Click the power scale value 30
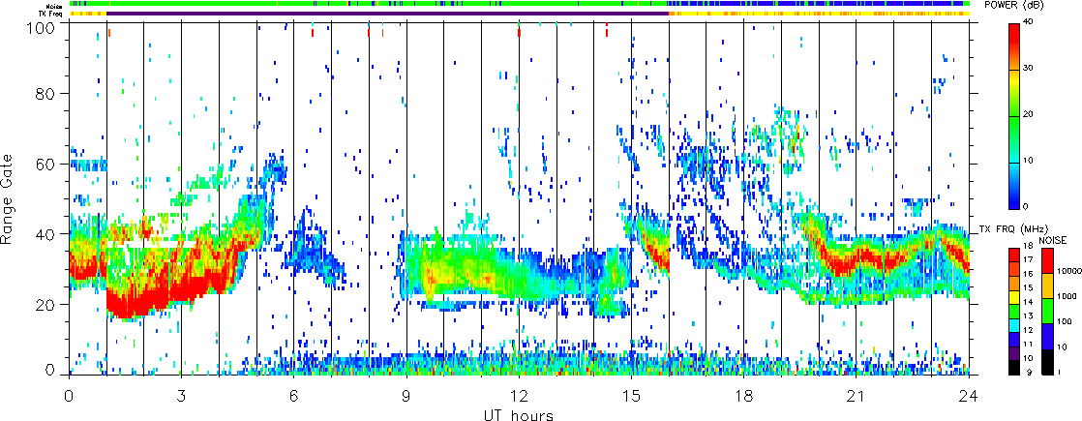The width and height of the screenshot is (1082, 421). [x=1028, y=69]
